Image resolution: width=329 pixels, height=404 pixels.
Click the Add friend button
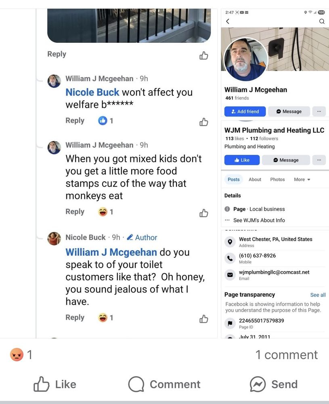245,112
